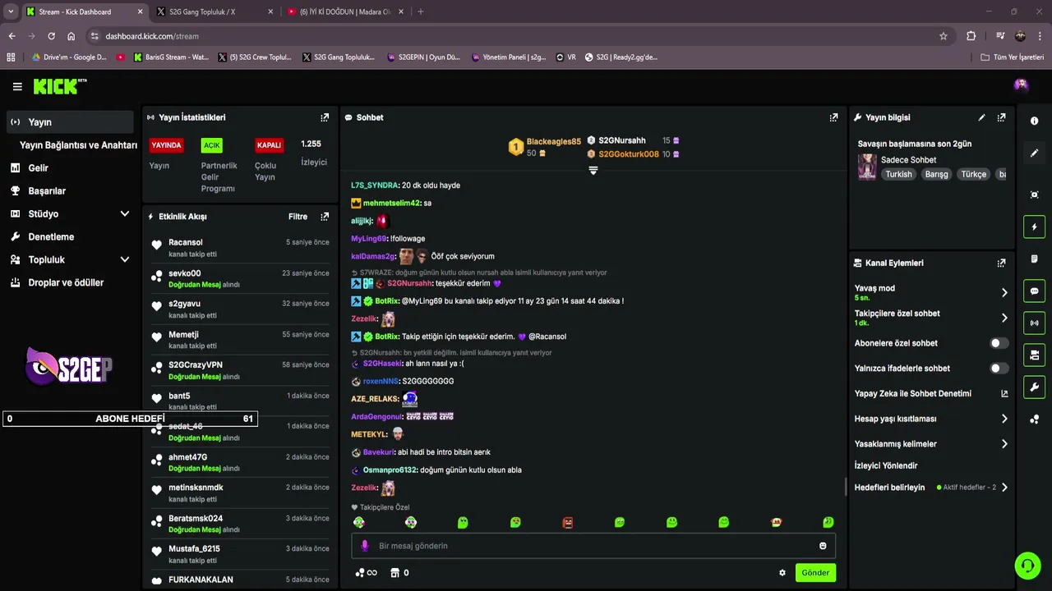The image size is (1052, 591).
Task: Open the emoji picker in the message box
Action: [823, 546]
